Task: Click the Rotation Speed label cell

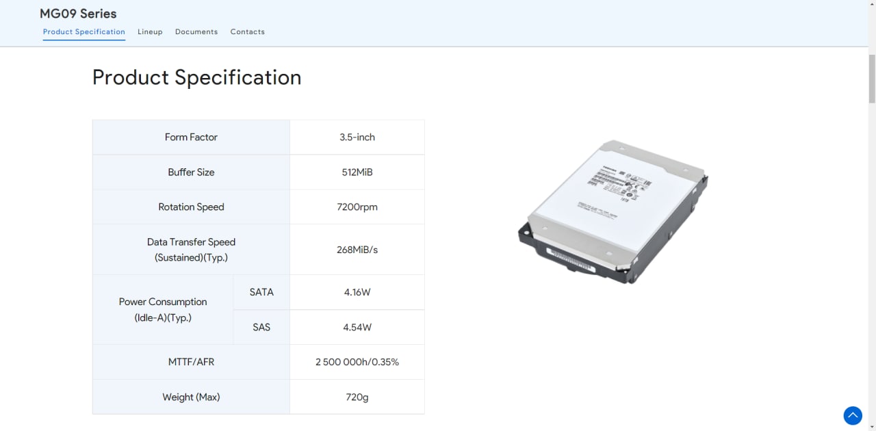Action: pyautogui.click(x=191, y=207)
